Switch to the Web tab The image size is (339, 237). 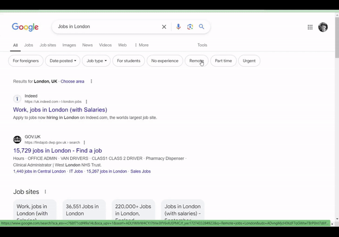point(122,45)
